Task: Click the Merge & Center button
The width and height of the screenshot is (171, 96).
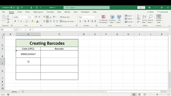Action: [x=67, y=21]
